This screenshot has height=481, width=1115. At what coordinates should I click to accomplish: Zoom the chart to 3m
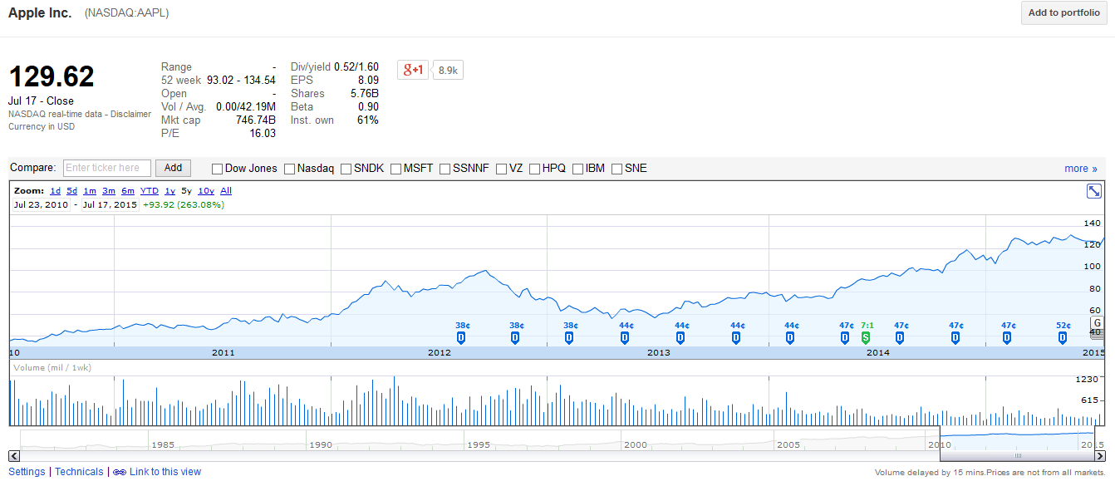(x=109, y=191)
